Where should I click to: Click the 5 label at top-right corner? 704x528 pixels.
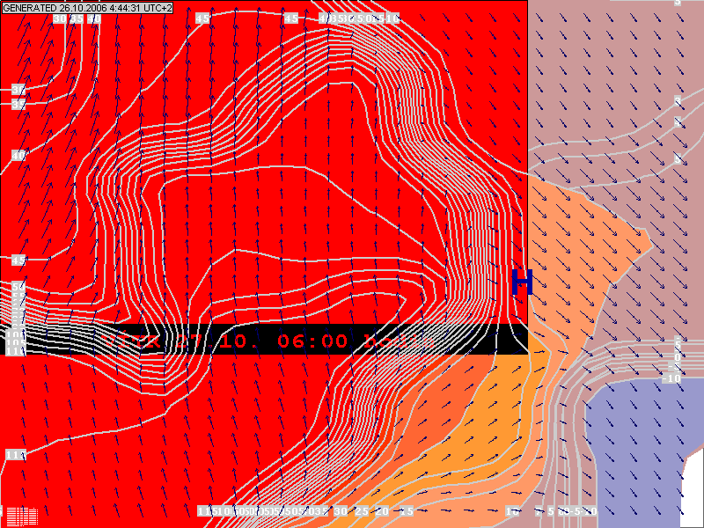(x=678, y=3)
